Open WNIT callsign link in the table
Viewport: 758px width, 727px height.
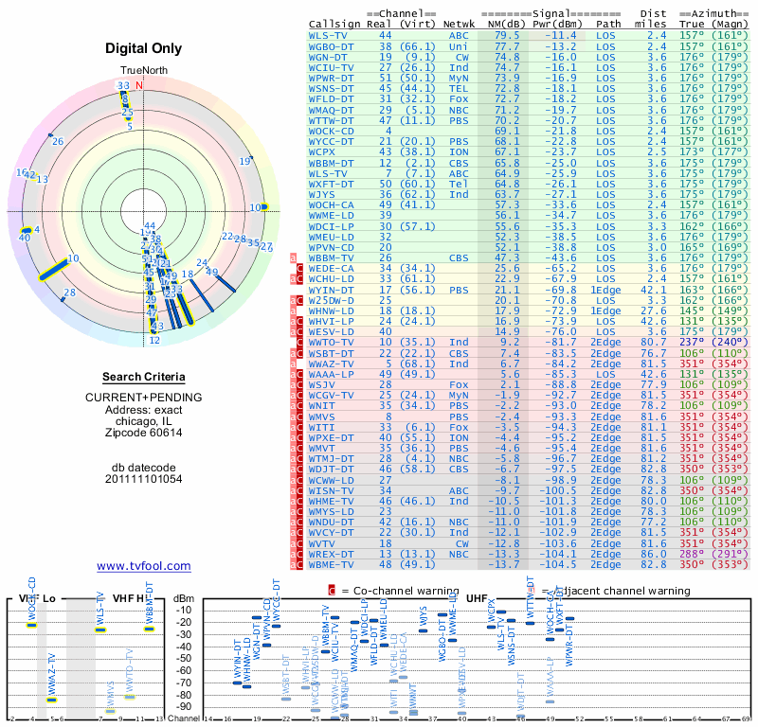[x=321, y=406]
